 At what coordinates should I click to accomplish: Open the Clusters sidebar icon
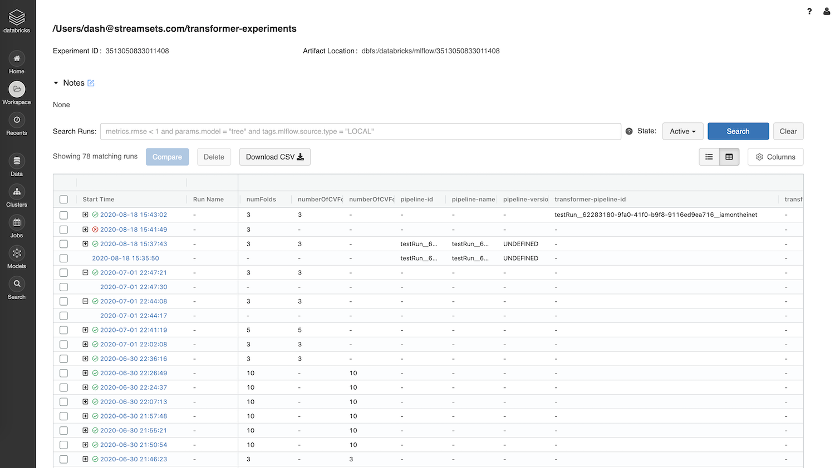pos(17,192)
